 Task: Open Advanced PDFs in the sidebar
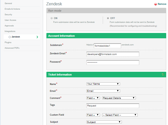point(12,48)
